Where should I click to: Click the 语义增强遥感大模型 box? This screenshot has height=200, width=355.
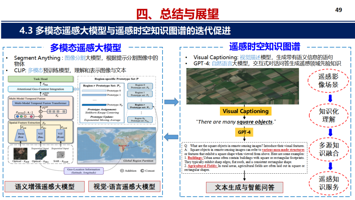45,187
